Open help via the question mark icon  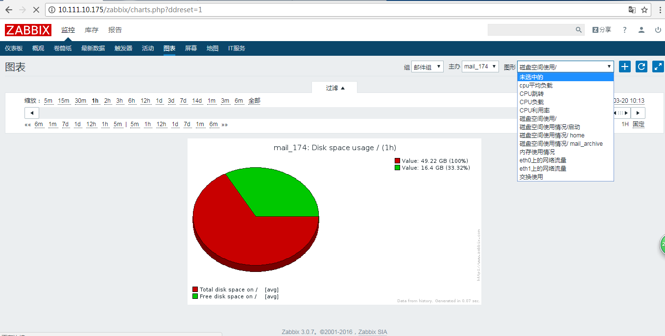click(x=624, y=30)
